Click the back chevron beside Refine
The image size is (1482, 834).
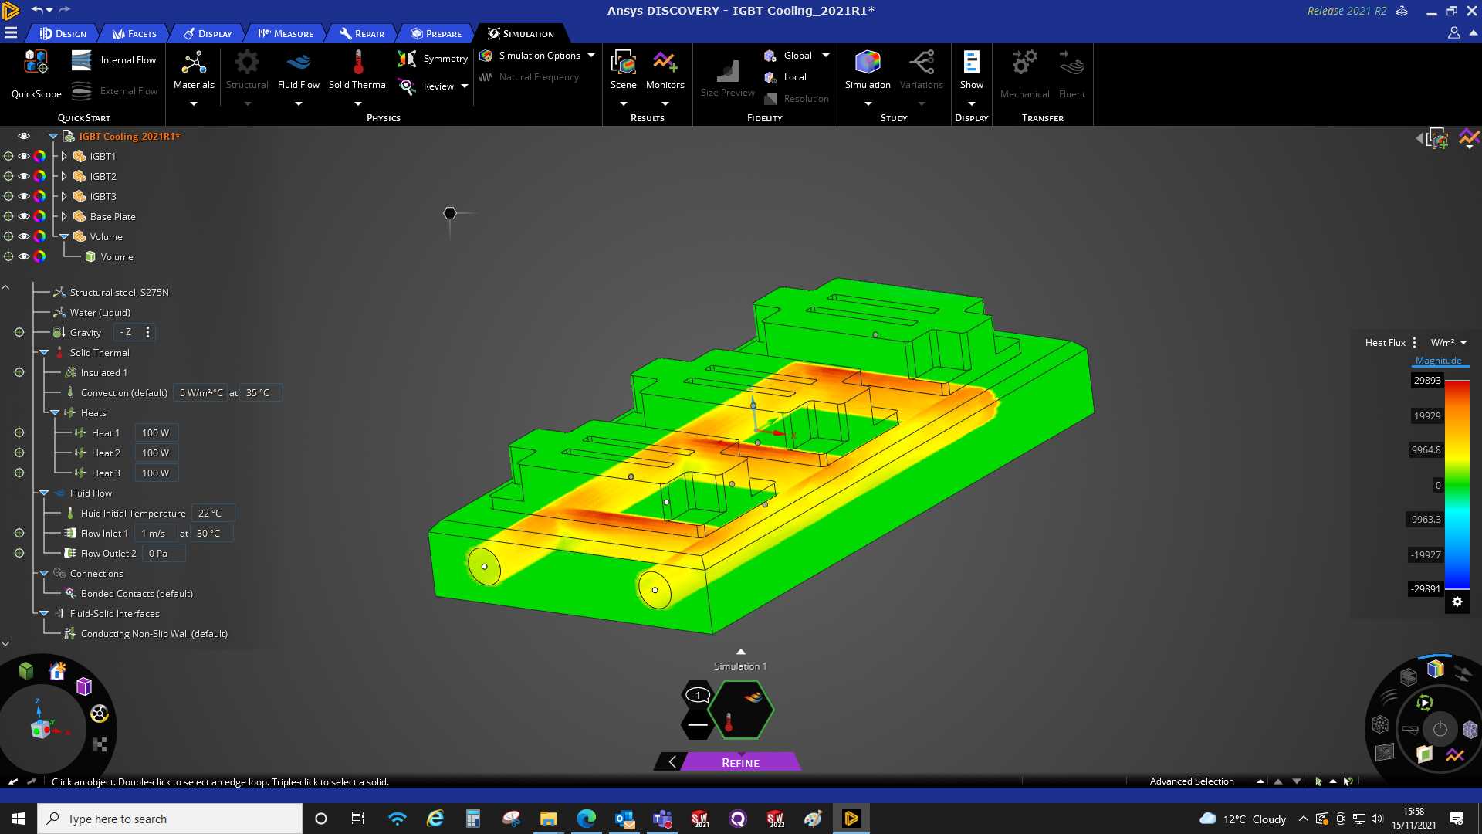[x=672, y=762]
